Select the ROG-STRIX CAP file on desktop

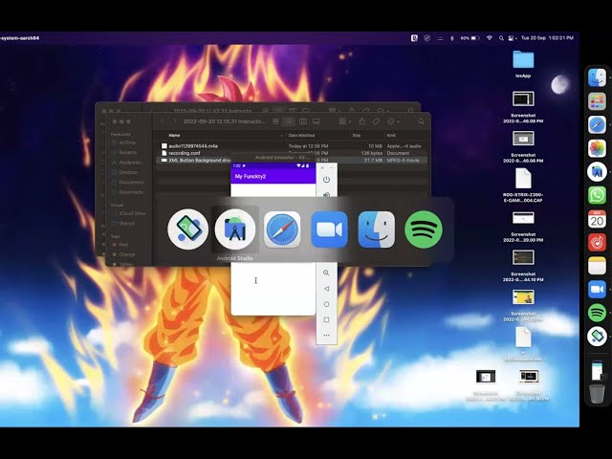(x=523, y=186)
